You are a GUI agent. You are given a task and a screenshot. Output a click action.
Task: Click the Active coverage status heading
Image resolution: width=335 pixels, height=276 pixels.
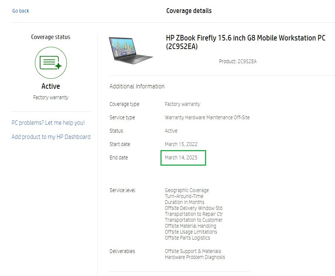tap(51, 86)
